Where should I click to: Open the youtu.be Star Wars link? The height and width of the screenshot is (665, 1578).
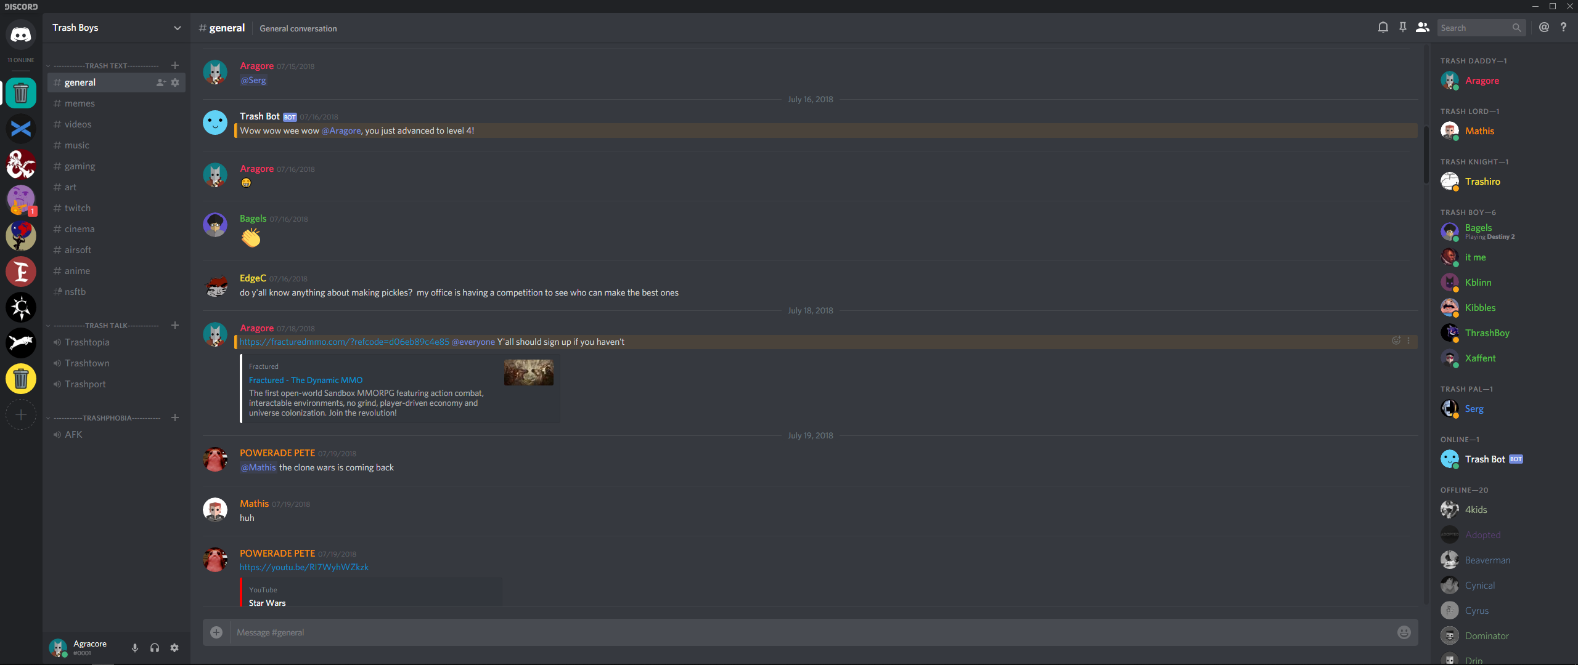pyautogui.click(x=304, y=567)
